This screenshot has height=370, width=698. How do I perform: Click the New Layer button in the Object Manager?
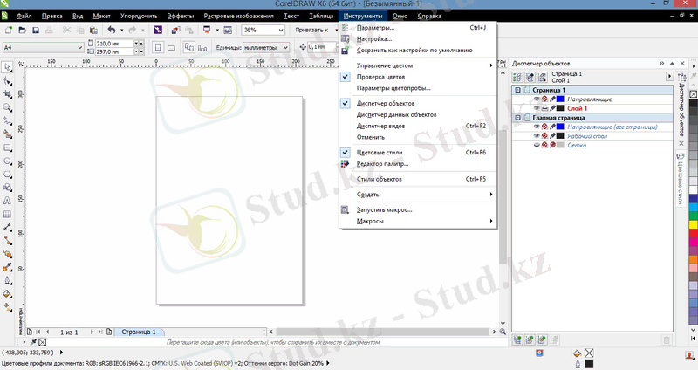(x=517, y=338)
